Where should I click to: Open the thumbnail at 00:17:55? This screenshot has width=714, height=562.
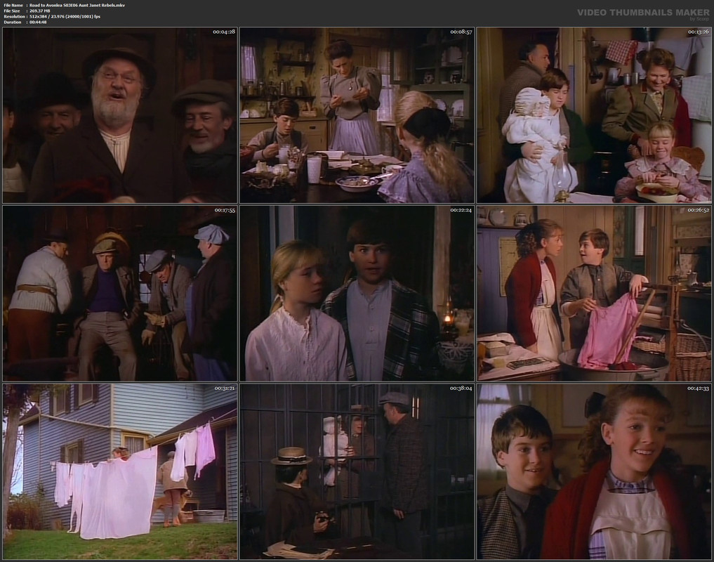point(120,294)
